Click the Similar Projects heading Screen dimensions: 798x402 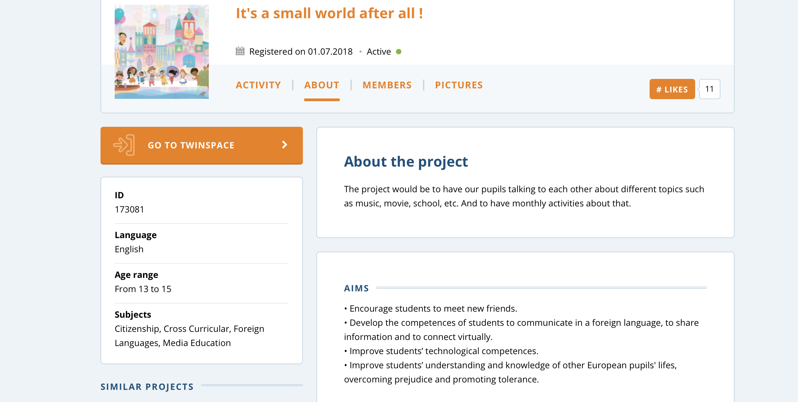(147, 386)
